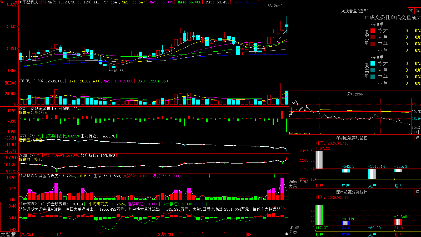
Task: Select the 龙虎看盘(逐单) panel title
Action: (355, 11)
